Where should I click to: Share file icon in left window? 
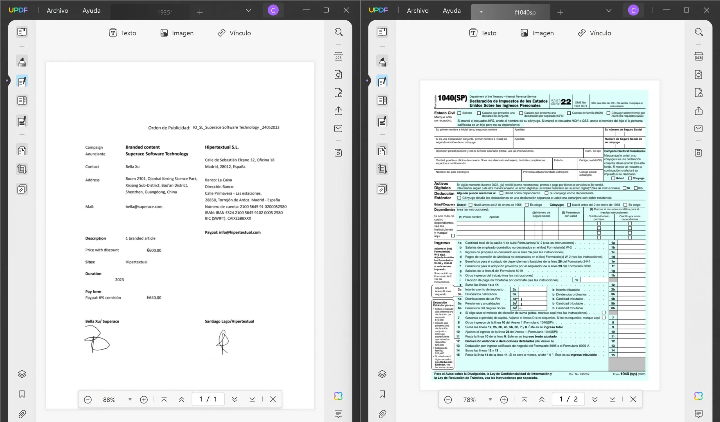338,110
